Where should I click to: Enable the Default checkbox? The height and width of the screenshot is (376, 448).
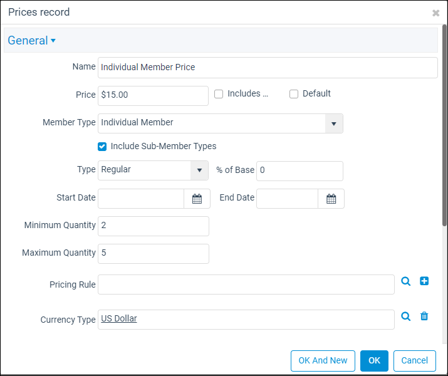[294, 94]
